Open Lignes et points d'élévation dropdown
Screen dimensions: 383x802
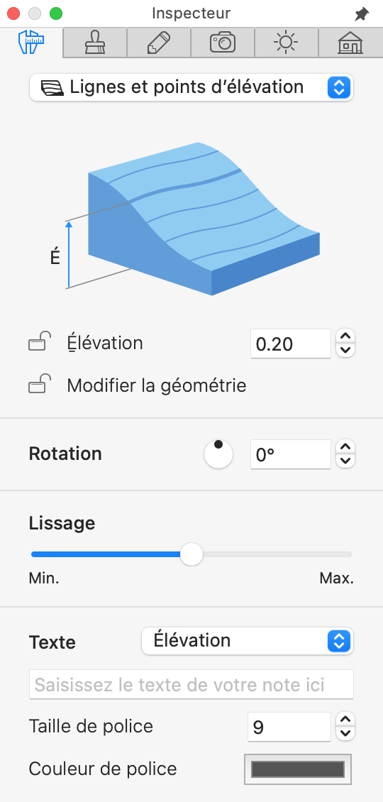point(191,87)
